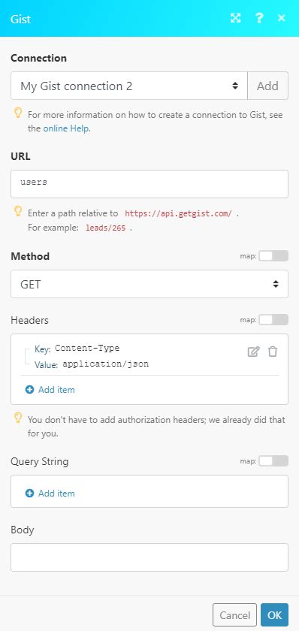Close the Gist dialog with the X icon

click(281, 18)
